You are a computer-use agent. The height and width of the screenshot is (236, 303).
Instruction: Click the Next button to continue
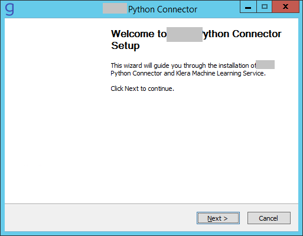point(218,218)
